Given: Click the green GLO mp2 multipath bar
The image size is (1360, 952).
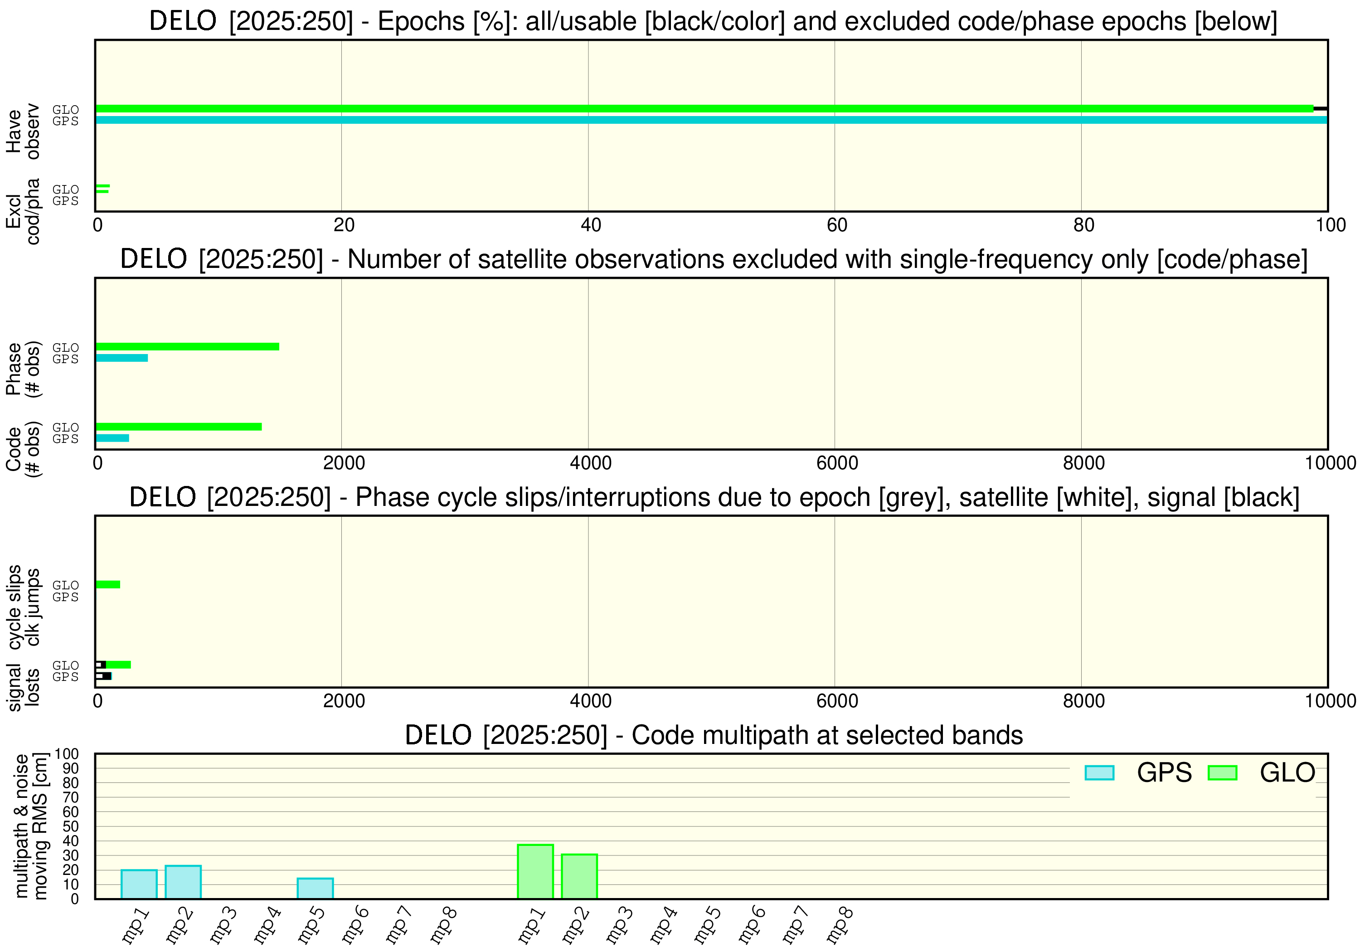Looking at the screenshot, I should click(x=579, y=876).
